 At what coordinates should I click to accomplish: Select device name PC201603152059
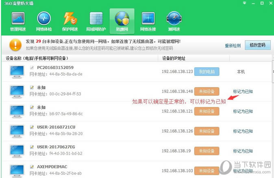point(55,67)
